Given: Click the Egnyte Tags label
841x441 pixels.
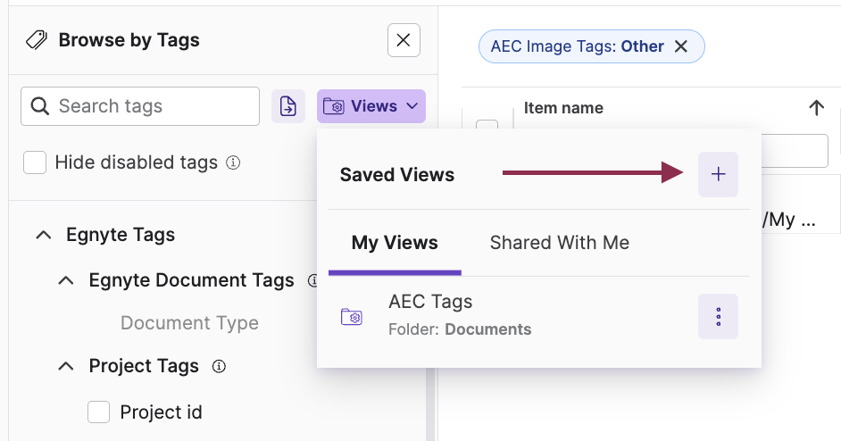Looking at the screenshot, I should 121,235.
